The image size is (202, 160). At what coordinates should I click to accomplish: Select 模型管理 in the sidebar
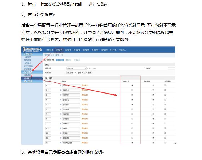28,60
